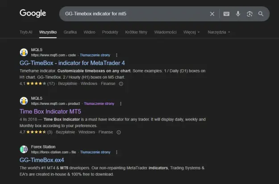The width and height of the screenshot is (279, 184).
Task: Click Tłumaczenie strony for Forex Station result
Action: [95, 152]
